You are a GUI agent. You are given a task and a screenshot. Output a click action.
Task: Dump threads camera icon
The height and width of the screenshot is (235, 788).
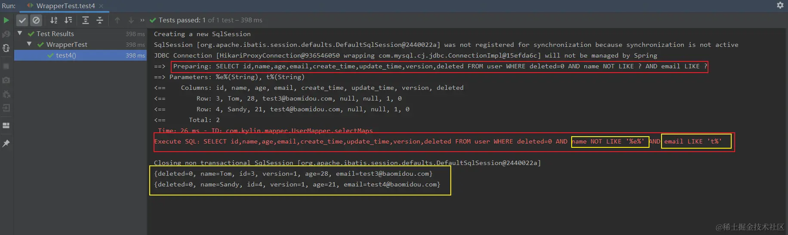coord(6,80)
